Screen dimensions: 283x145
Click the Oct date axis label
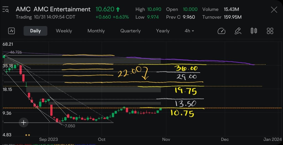(x=102, y=139)
